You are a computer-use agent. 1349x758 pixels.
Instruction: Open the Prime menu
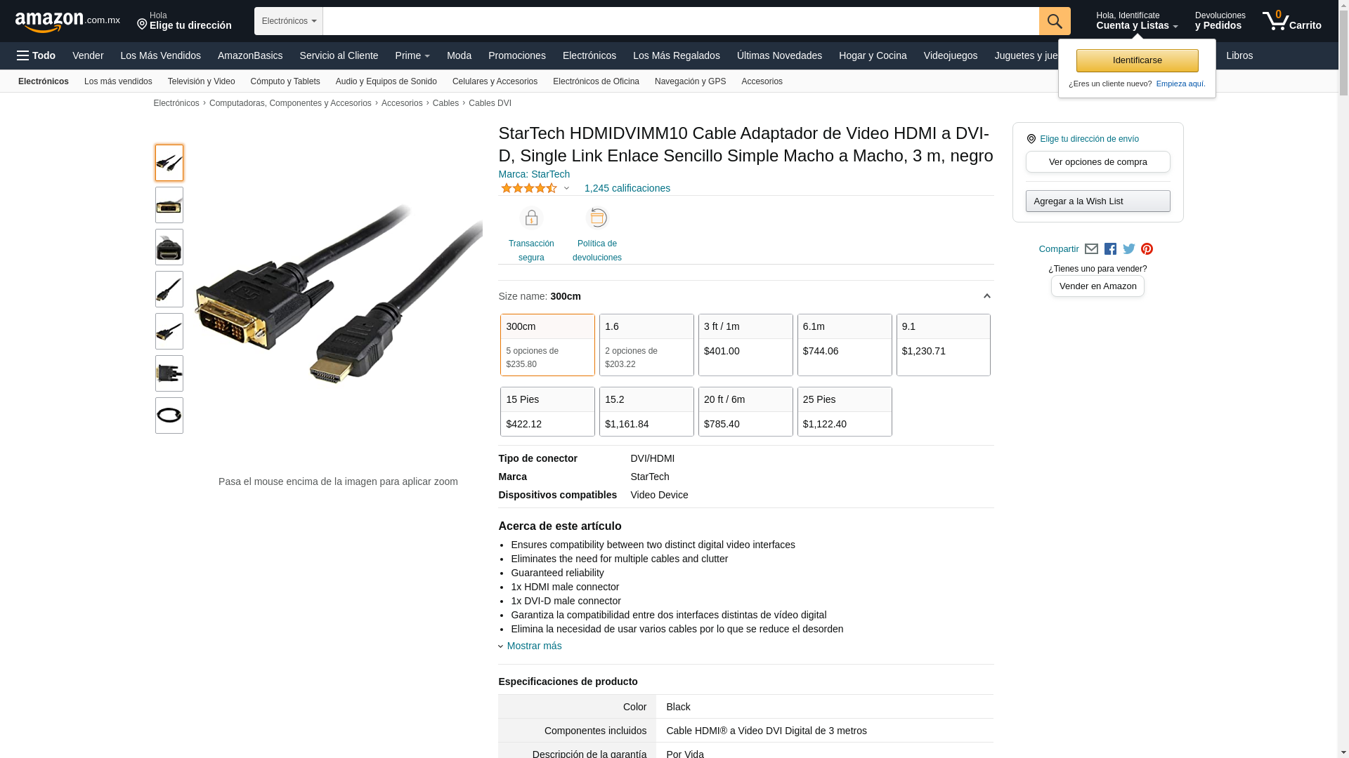412,55
